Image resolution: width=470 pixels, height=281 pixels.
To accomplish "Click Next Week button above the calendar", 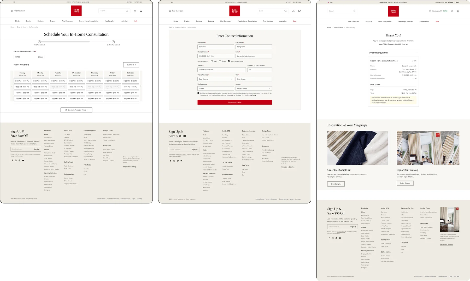I will point(131,65).
